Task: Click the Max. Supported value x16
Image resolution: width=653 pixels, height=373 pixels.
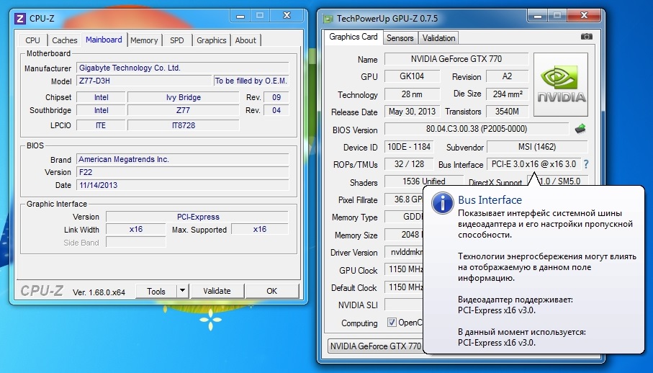Action: pyautogui.click(x=260, y=230)
